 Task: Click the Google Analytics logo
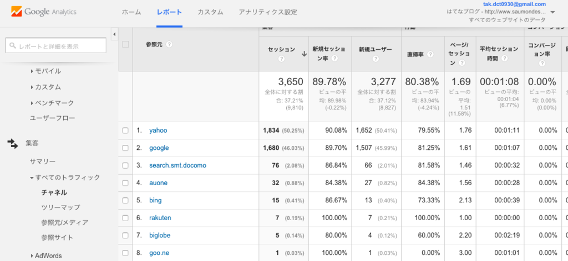pyautogui.click(x=44, y=12)
